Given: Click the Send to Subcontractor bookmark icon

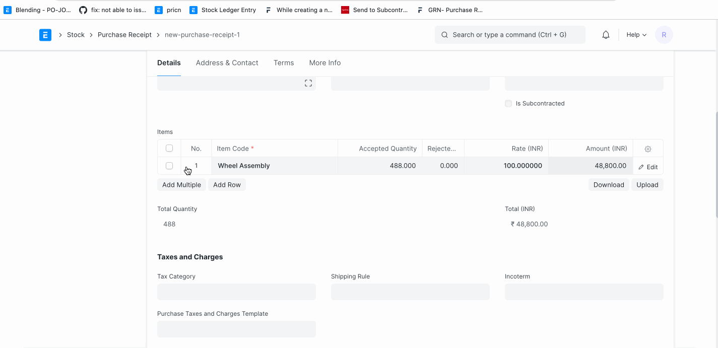Looking at the screenshot, I should [x=345, y=10].
